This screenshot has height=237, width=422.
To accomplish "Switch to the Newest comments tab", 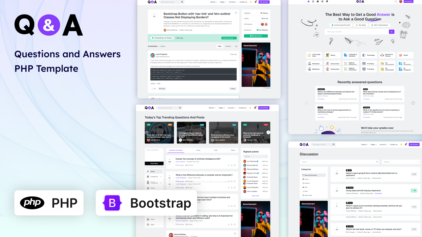I will pos(228,46).
